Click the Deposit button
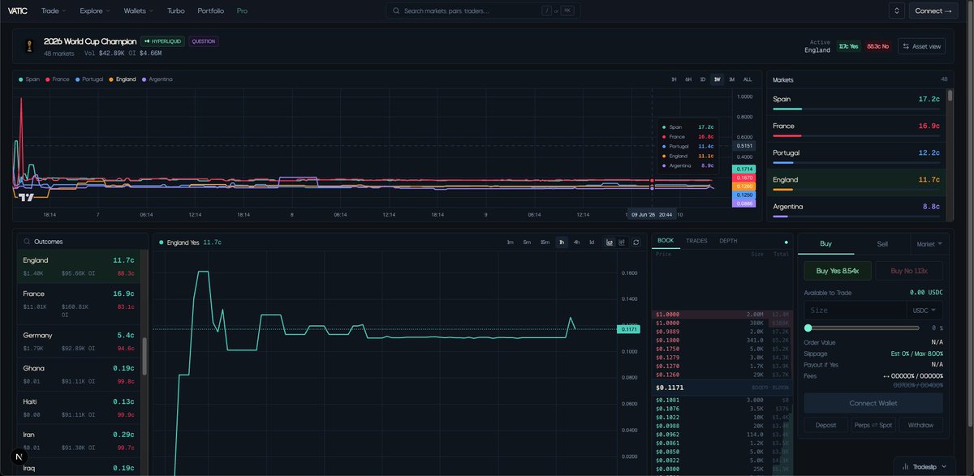The image size is (974, 476). [825, 425]
